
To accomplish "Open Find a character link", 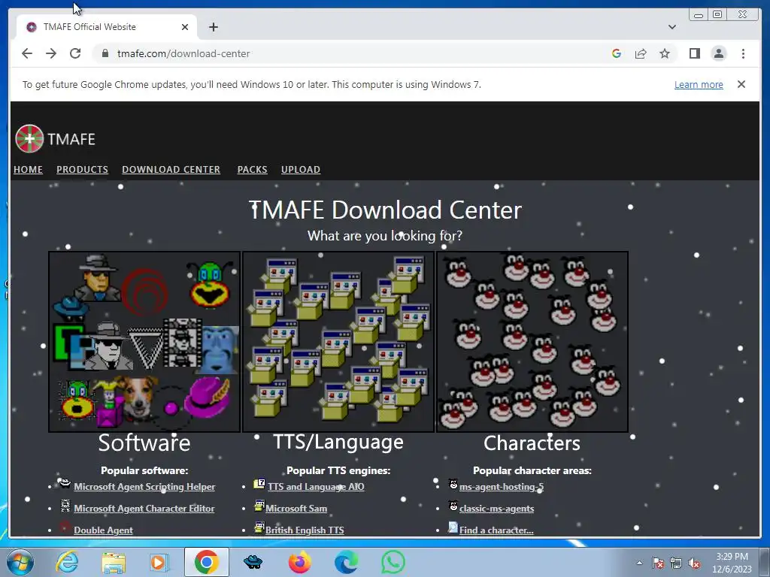I will point(496,530).
